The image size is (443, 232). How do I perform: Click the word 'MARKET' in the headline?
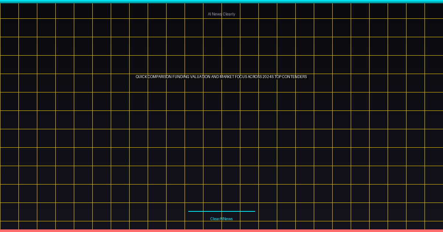(229, 77)
